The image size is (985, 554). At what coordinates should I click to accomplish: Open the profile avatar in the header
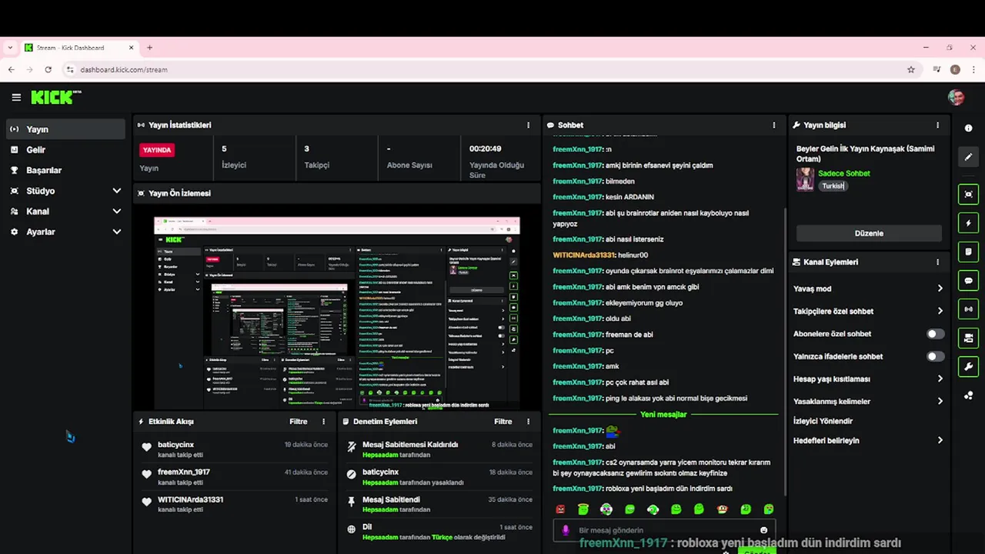pyautogui.click(x=956, y=97)
